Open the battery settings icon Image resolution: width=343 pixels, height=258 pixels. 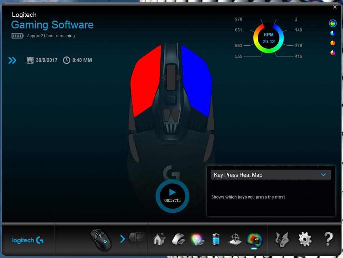tap(216, 239)
